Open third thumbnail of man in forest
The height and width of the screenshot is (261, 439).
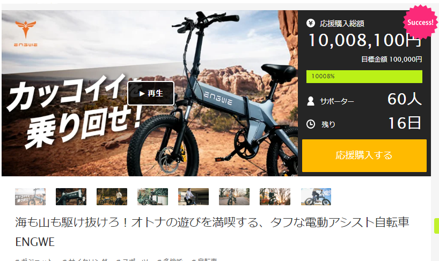112,197
